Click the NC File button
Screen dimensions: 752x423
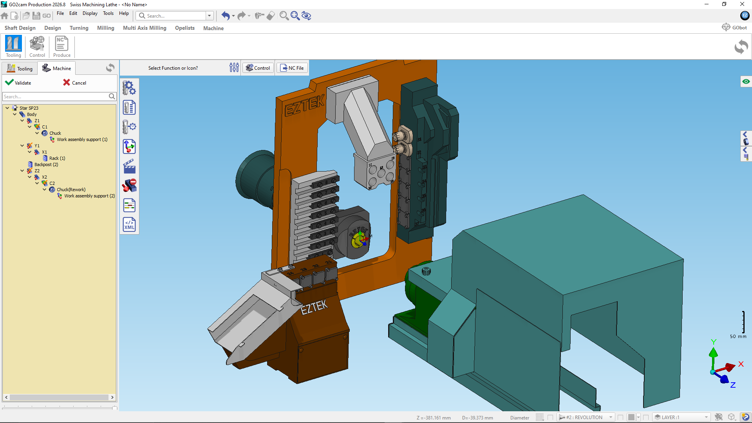pyautogui.click(x=292, y=68)
